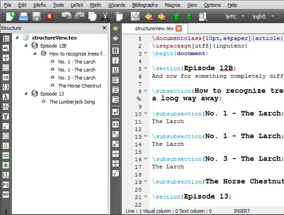Copy selection with the copy icon
This screenshot has height=215, width=284.
pyautogui.click(x=92, y=16)
